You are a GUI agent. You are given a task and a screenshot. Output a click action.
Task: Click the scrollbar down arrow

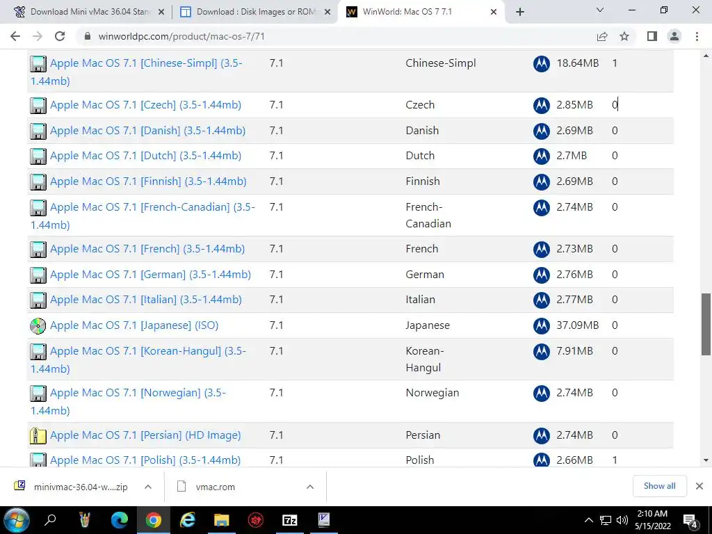706,460
